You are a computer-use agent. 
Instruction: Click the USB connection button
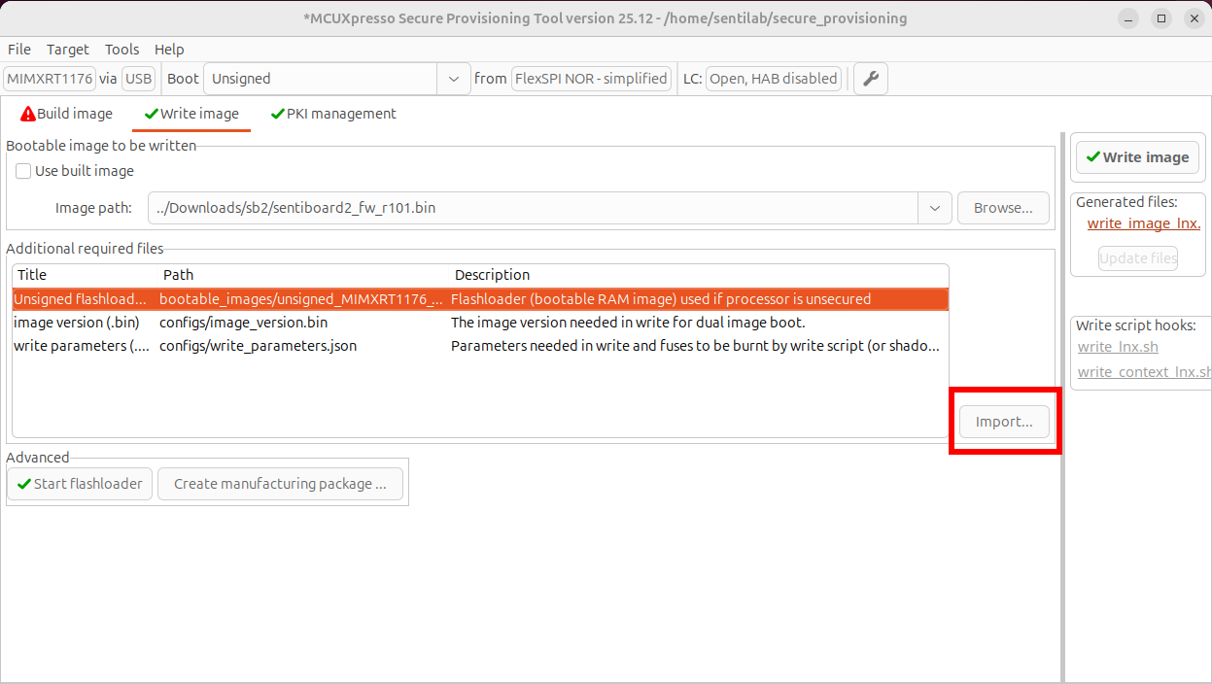coord(138,79)
